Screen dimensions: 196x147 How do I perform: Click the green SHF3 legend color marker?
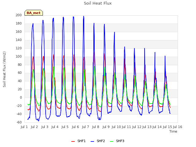pyautogui.click(x=111, y=141)
